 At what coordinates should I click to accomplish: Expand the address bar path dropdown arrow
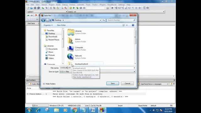[100, 20]
